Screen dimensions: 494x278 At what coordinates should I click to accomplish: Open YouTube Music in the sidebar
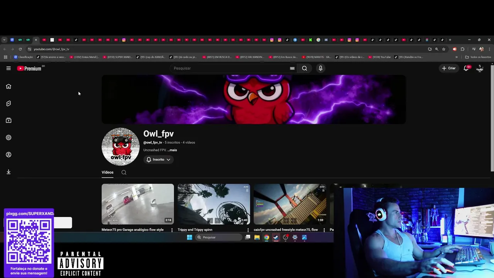coord(8,137)
